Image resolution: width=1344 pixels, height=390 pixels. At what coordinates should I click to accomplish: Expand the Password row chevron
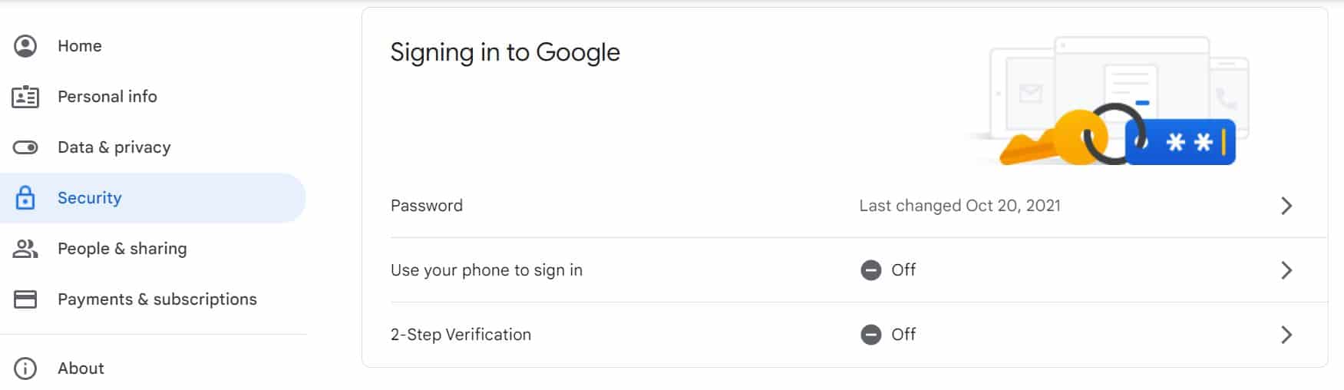pyautogui.click(x=1286, y=206)
